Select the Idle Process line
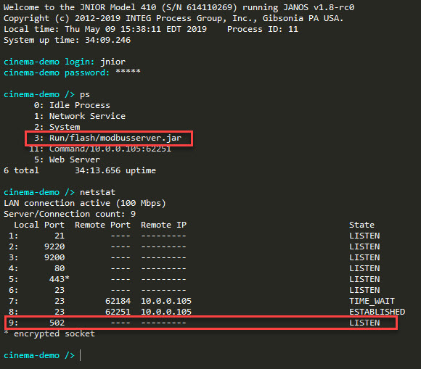The height and width of the screenshot is (369, 421). 73,105
